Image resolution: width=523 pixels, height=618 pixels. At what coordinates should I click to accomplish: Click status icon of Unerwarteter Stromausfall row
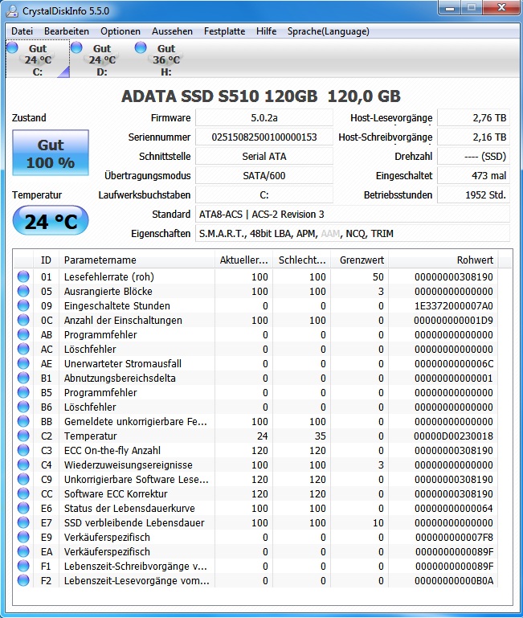[23, 363]
